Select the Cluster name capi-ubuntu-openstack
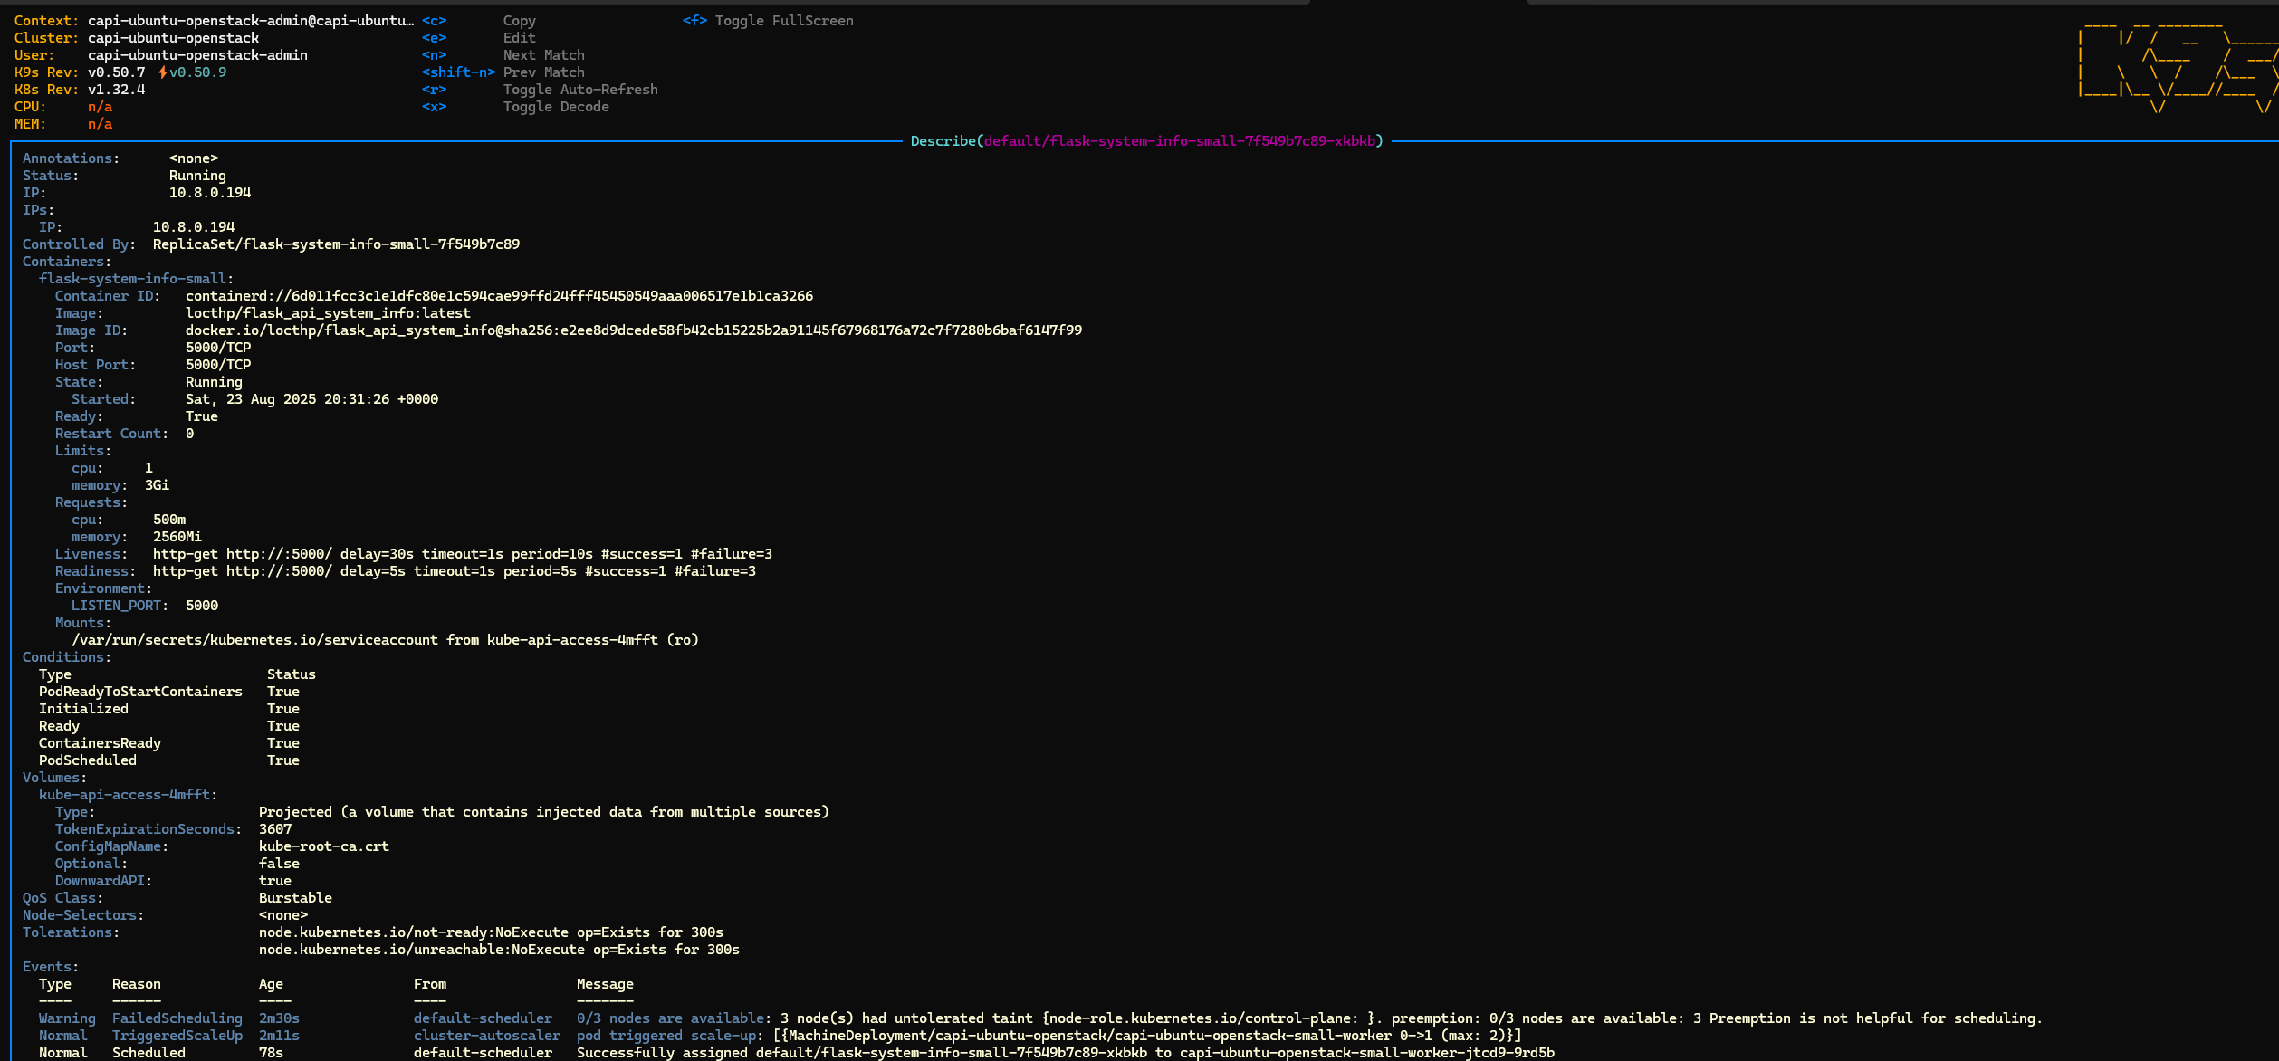This screenshot has height=1061, width=2279. (172, 37)
